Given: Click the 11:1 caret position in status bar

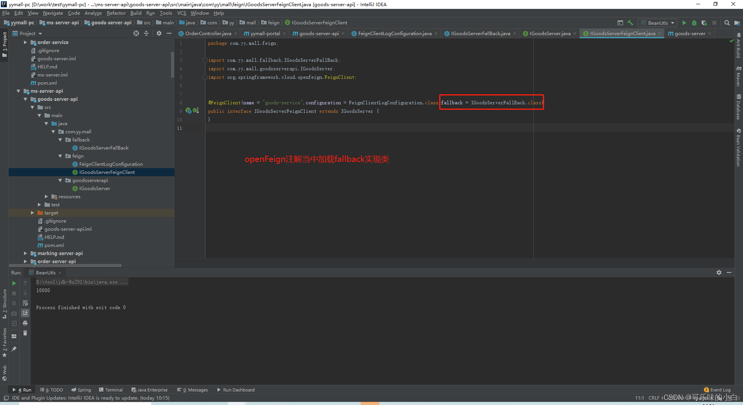Looking at the screenshot, I should point(639,398).
